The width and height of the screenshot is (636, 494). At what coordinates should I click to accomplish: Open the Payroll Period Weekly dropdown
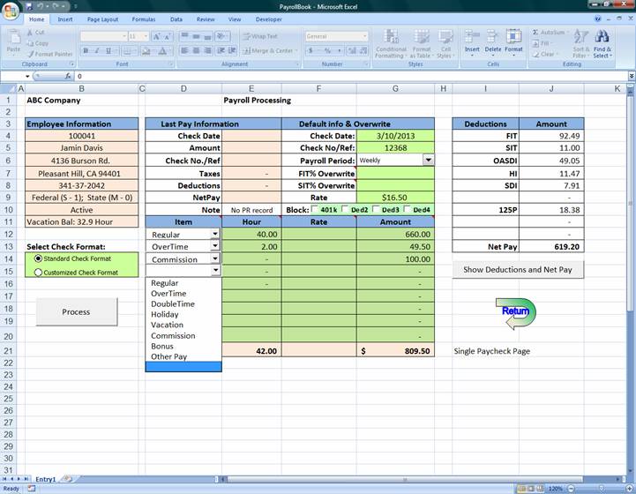pyautogui.click(x=429, y=161)
